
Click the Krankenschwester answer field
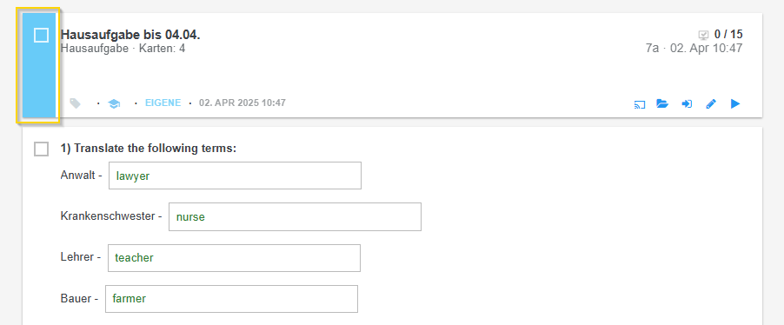coord(295,217)
